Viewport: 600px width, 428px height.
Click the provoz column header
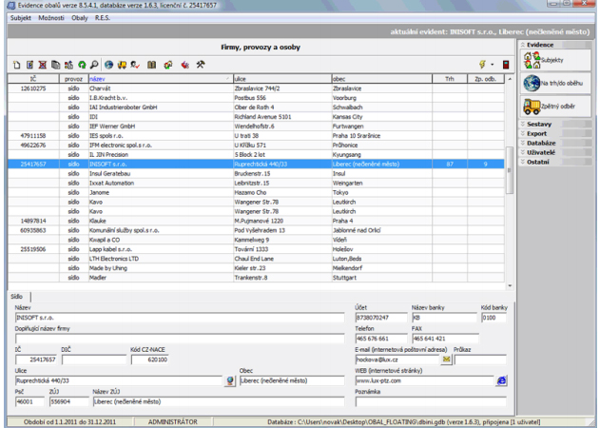[x=74, y=79]
